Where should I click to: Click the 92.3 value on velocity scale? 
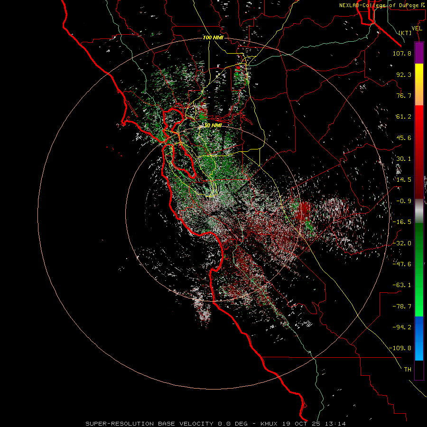pos(404,74)
